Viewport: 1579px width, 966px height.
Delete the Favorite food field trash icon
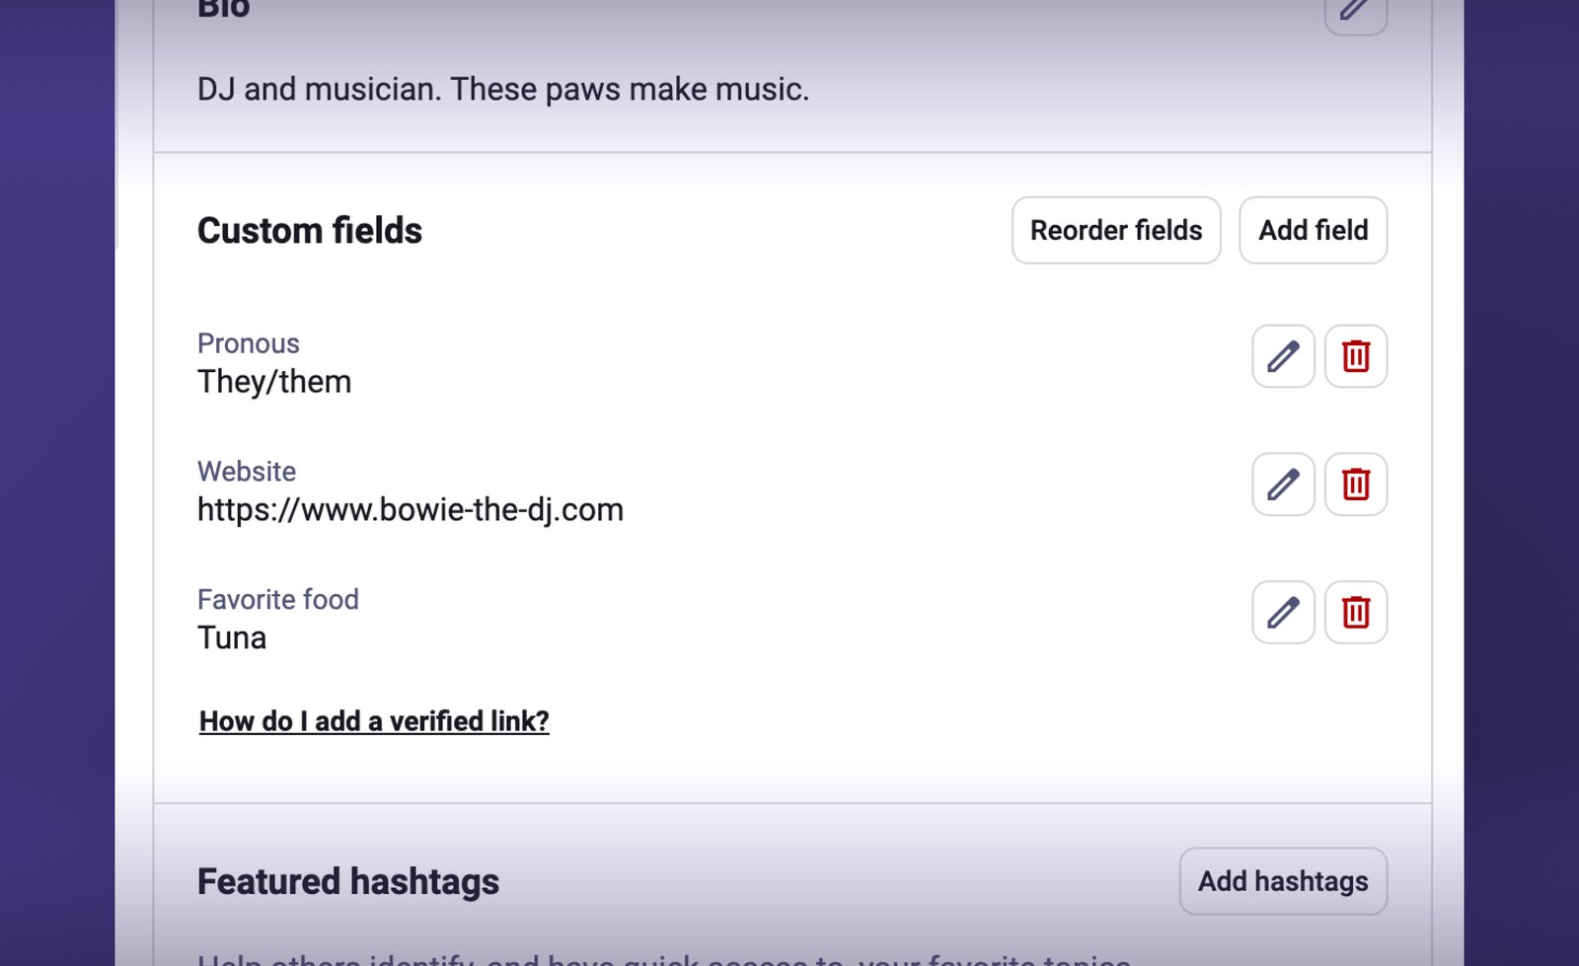[1355, 613]
